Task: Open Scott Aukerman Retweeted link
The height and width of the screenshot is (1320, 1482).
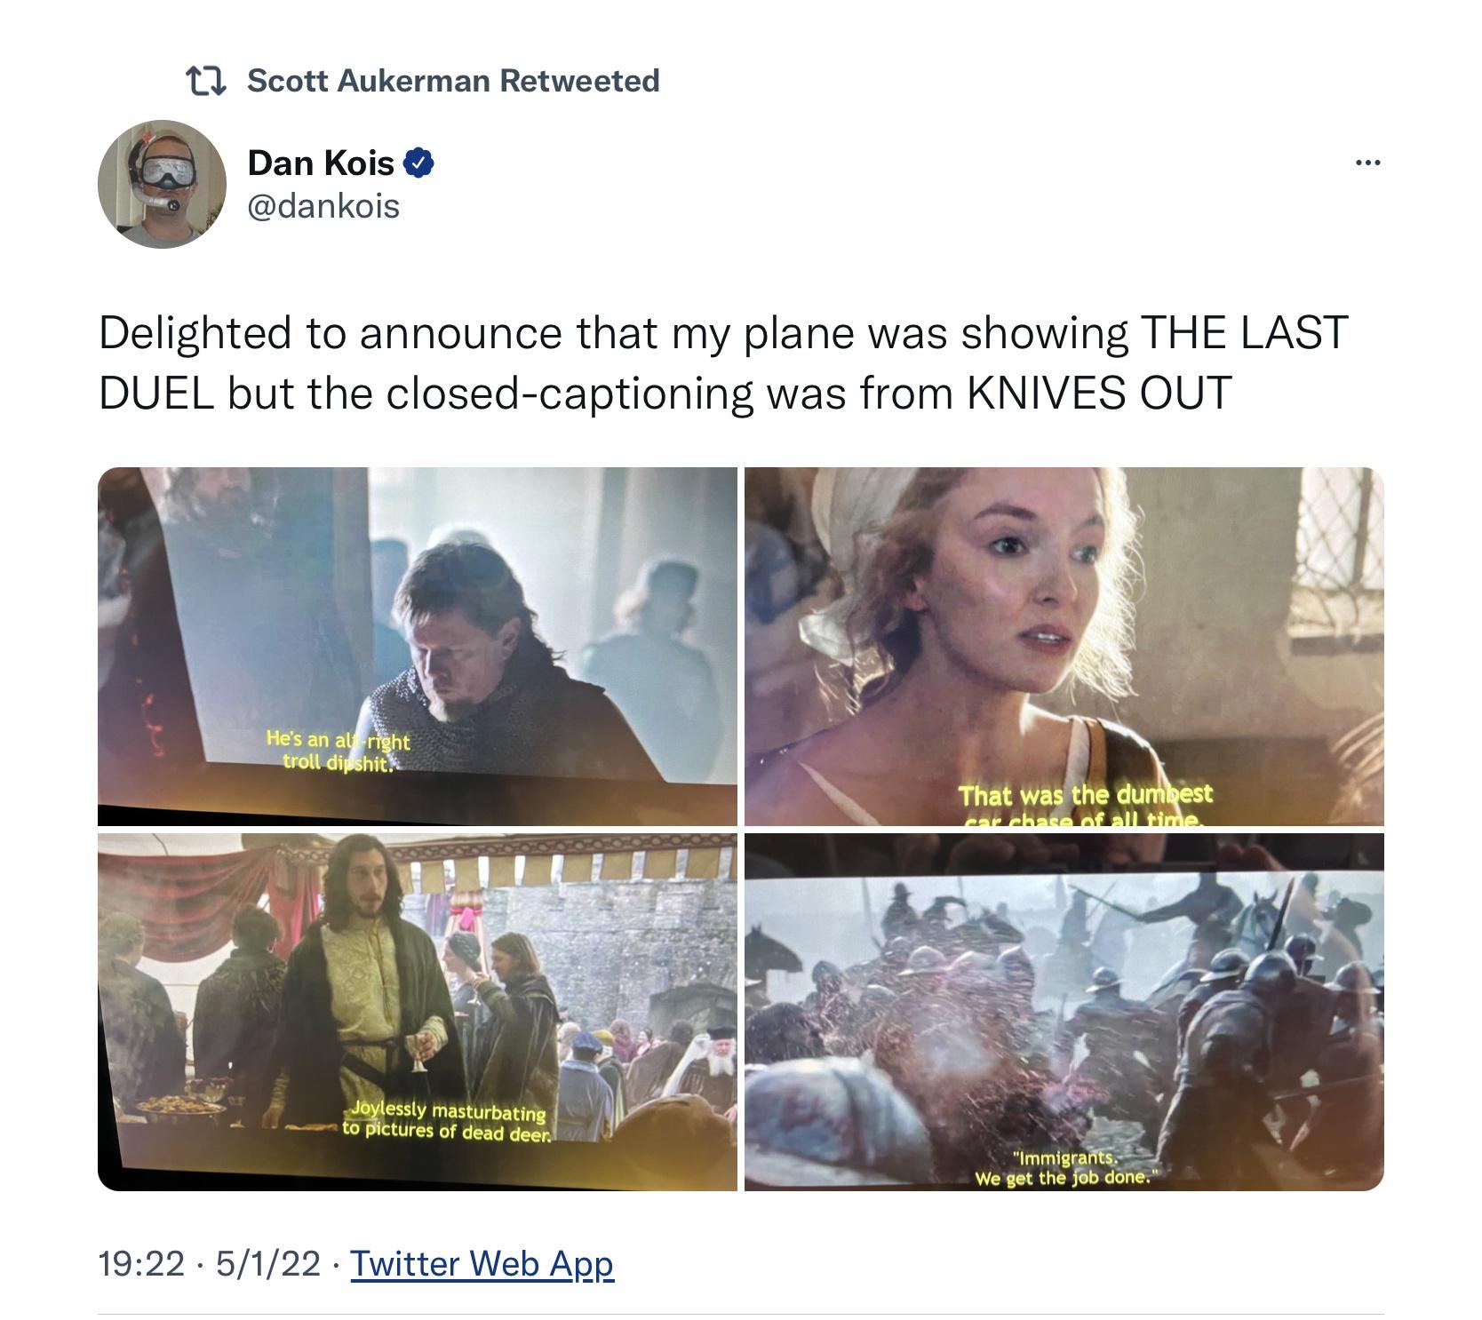Action: 453,81
